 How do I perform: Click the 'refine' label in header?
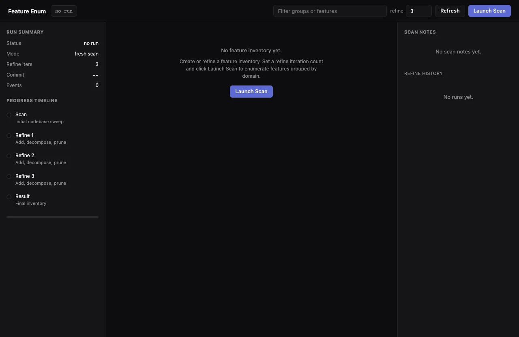click(x=397, y=11)
